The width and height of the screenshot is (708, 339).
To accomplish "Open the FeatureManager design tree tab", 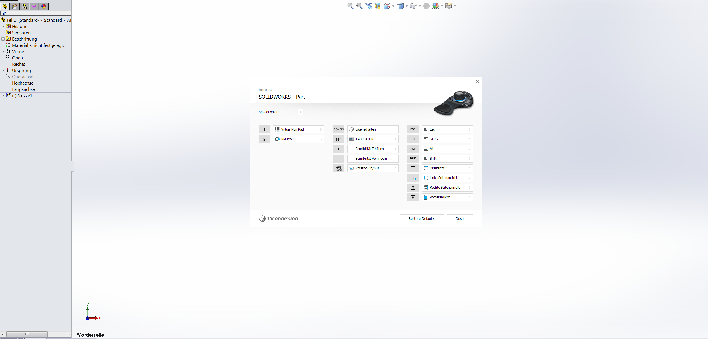I will (x=5, y=6).
